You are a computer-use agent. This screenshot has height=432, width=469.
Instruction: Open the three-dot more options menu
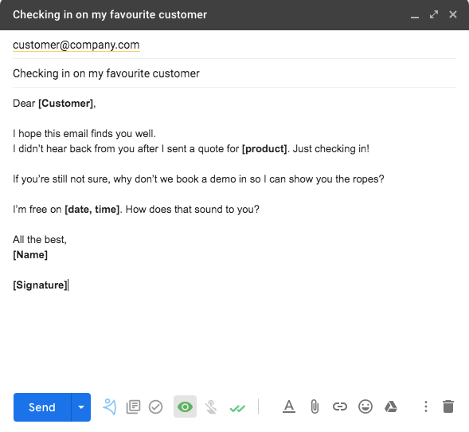[x=426, y=406]
